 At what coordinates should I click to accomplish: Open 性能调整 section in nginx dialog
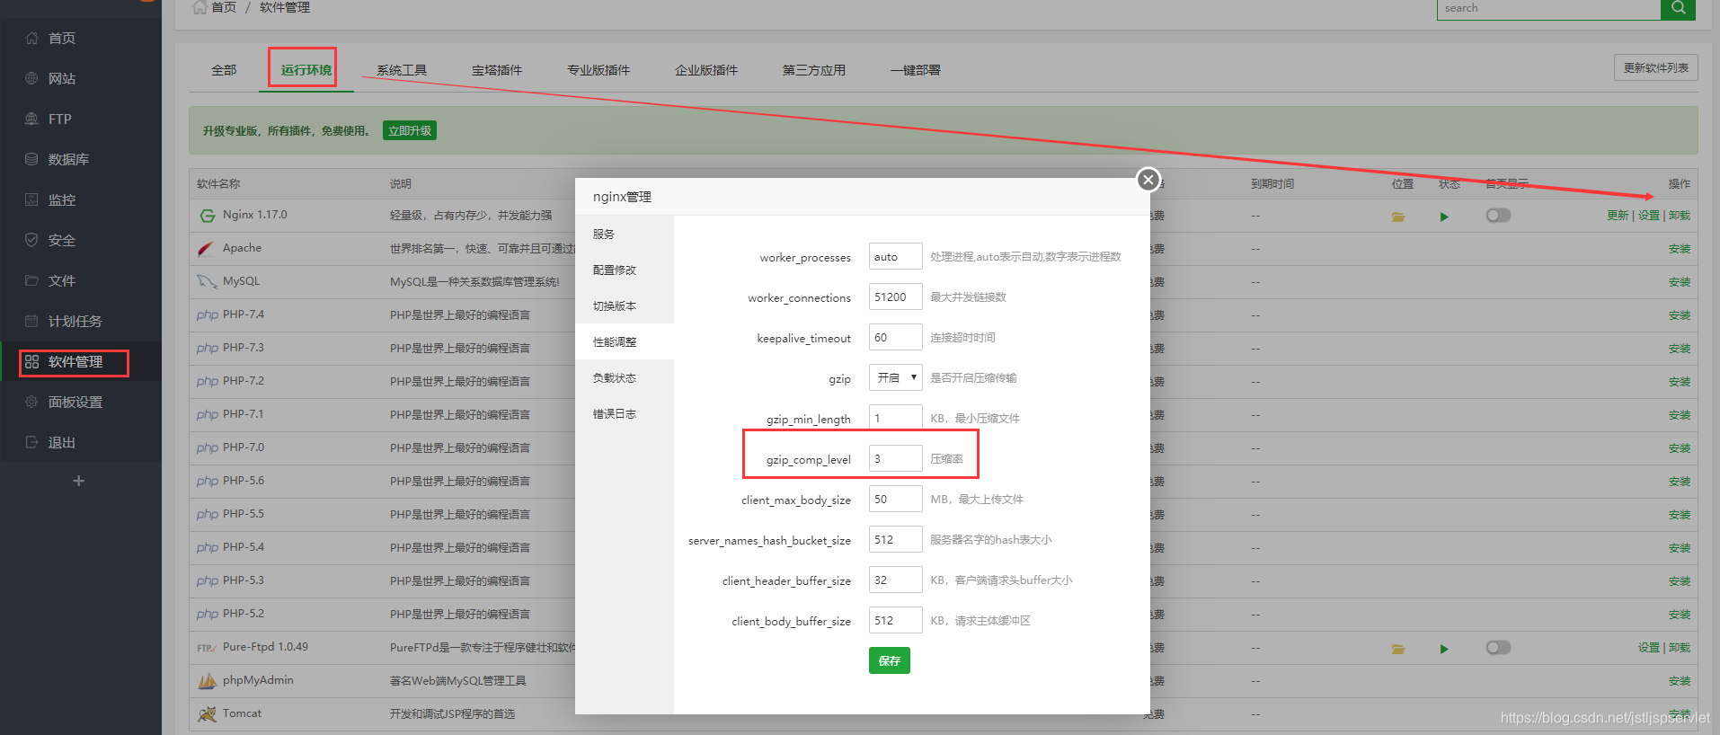(625, 341)
